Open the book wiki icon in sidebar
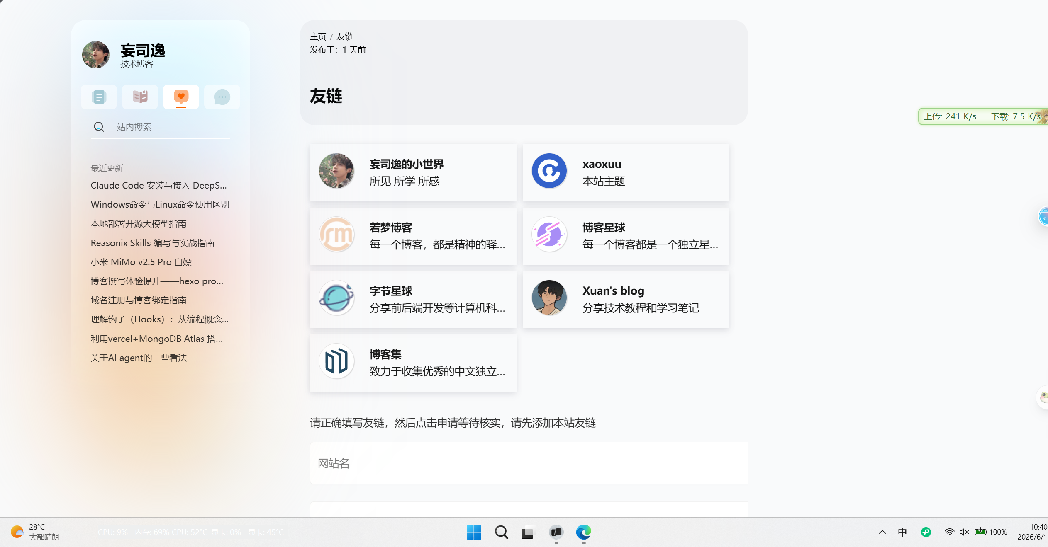Viewport: 1048px width, 547px height. pos(140,97)
